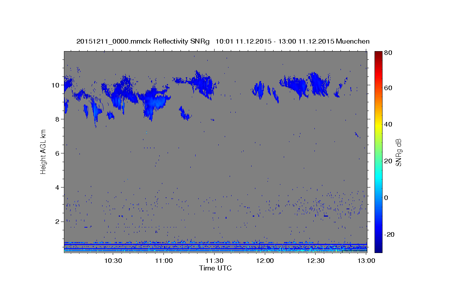This screenshot has width=454, height=303.
Task: Click the colorbar value 80
Action: coord(388,53)
